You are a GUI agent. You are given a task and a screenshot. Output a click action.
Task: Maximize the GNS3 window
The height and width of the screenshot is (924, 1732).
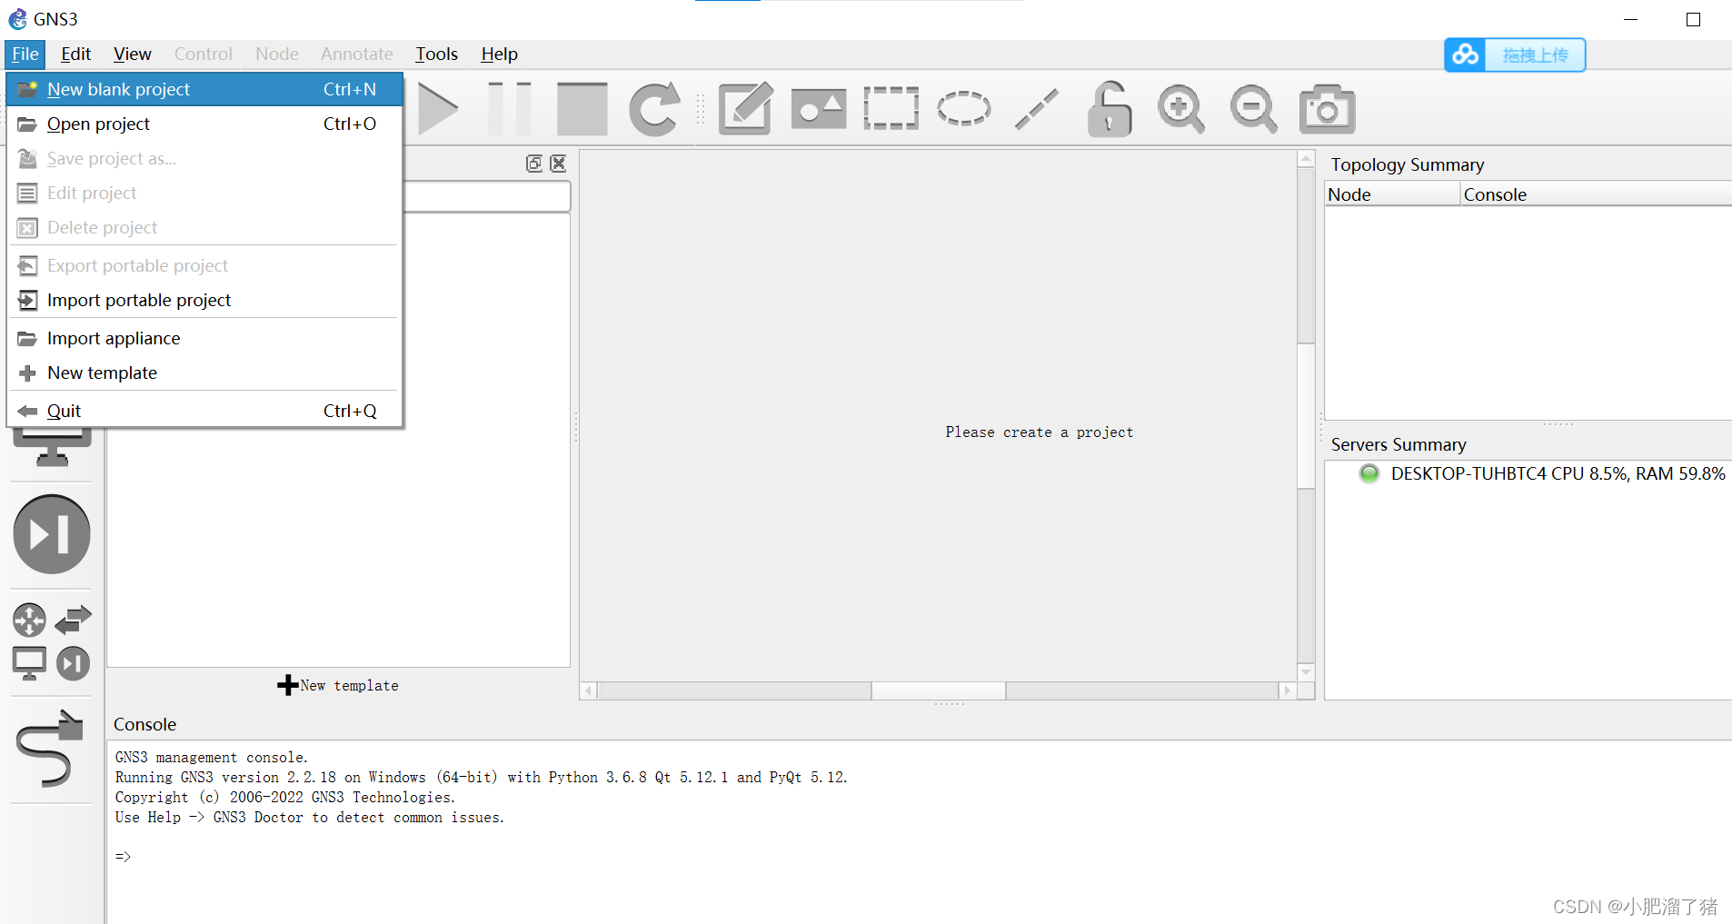tap(1693, 19)
